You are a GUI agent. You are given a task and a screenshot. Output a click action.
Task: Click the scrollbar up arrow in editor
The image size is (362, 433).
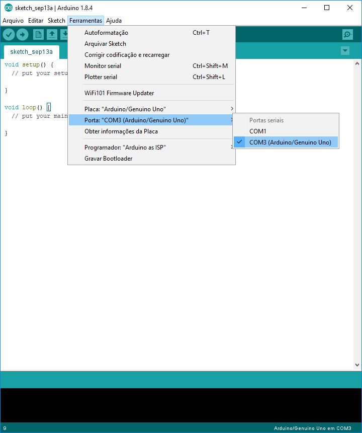(x=357, y=64)
